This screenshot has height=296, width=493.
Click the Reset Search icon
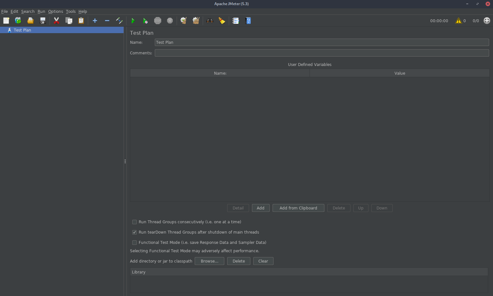tap(222, 21)
